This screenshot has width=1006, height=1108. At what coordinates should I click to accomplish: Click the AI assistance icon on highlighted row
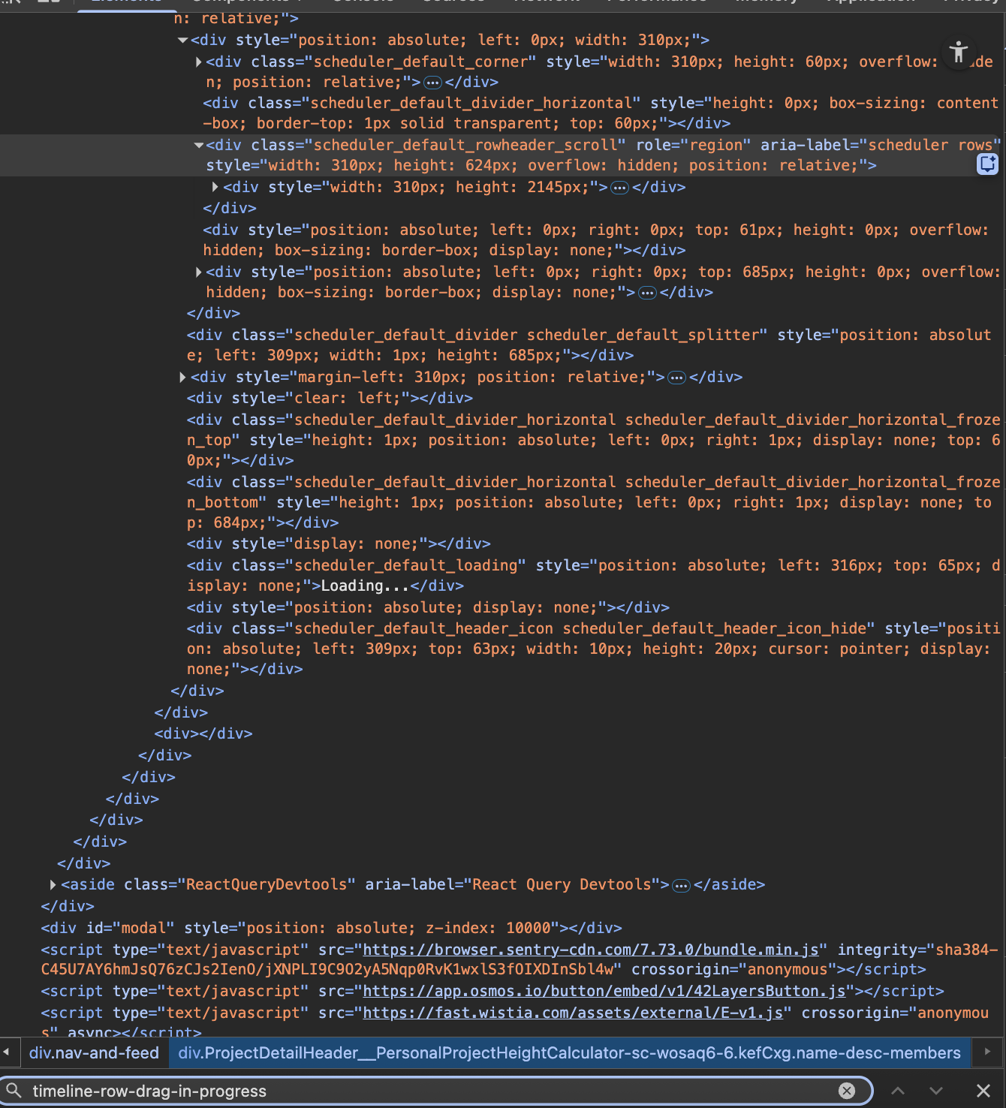click(987, 164)
